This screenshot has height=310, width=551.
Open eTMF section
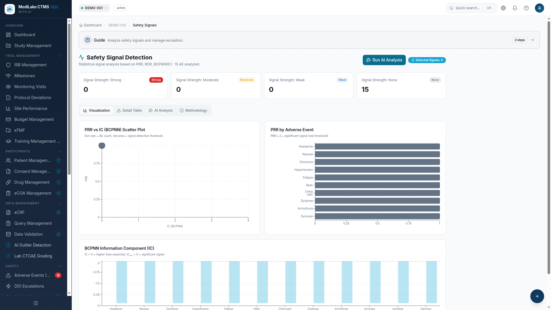point(34,130)
